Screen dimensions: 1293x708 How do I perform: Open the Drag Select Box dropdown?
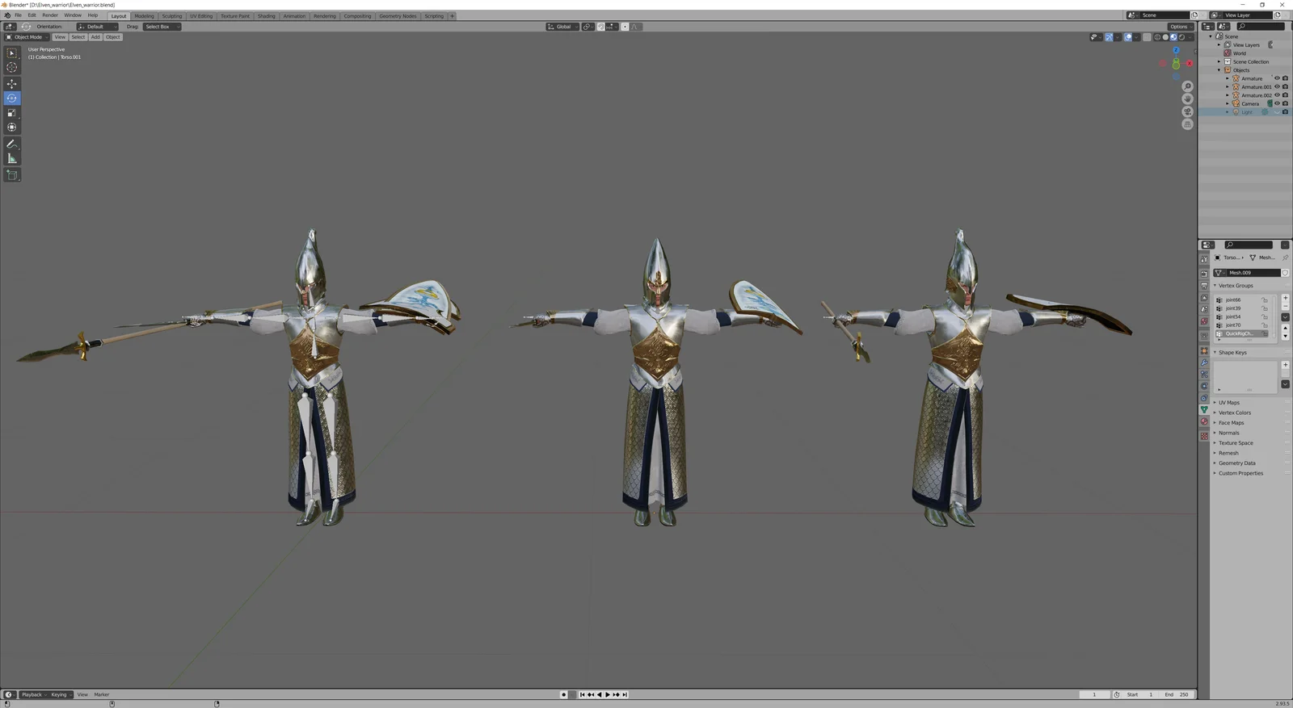pyautogui.click(x=162, y=27)
